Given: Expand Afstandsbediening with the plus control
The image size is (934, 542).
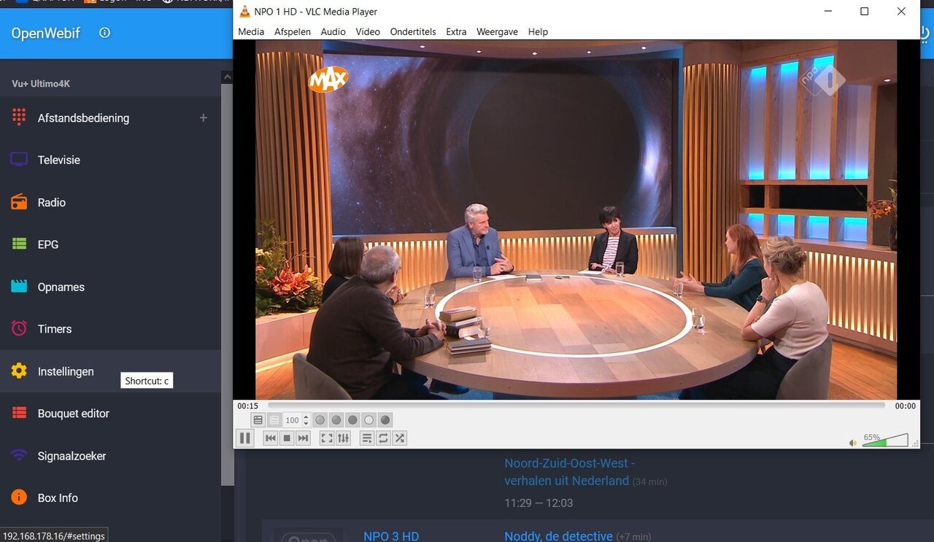Looking at the screenshot, I should point(203,117).
